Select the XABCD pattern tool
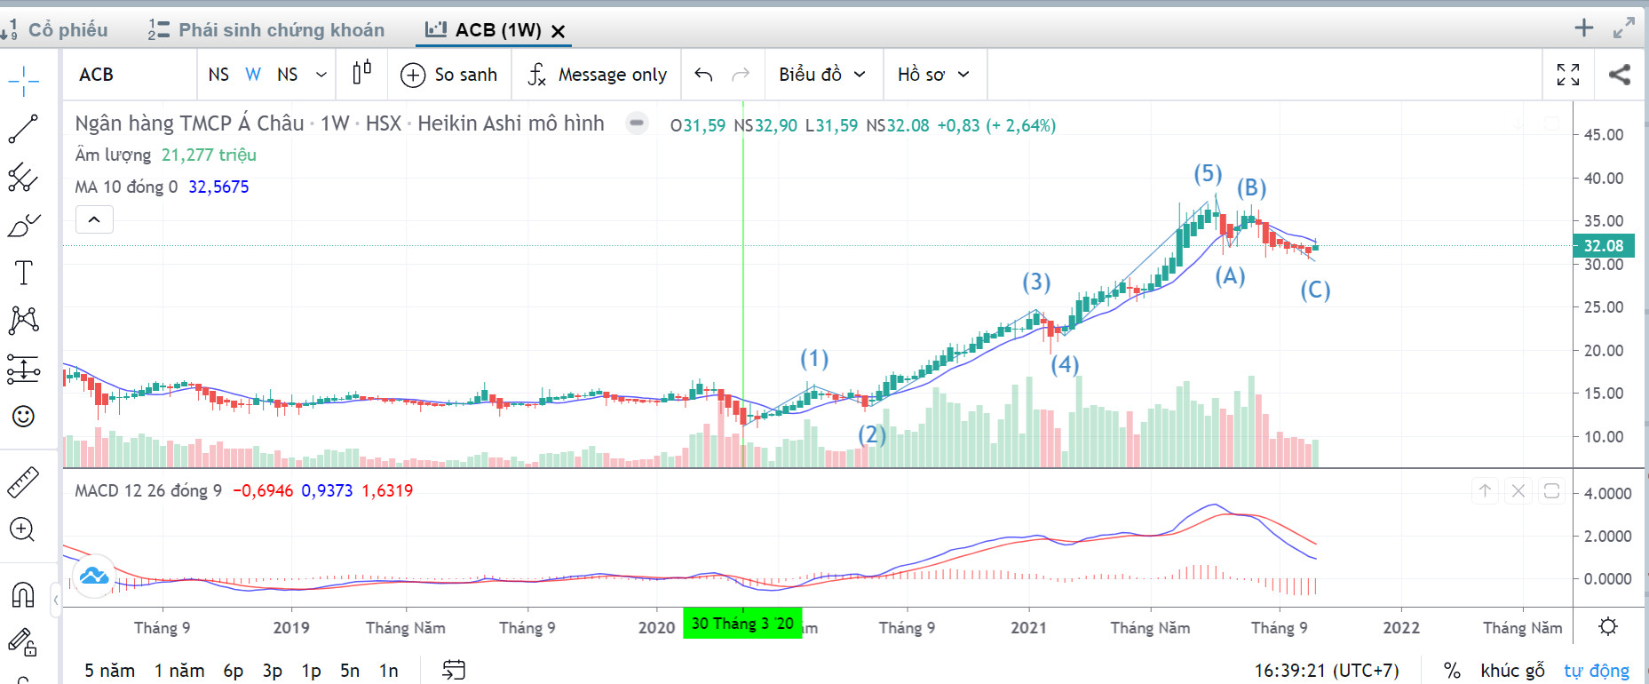This screenshot has height=684, width=1649. (24, 321)
